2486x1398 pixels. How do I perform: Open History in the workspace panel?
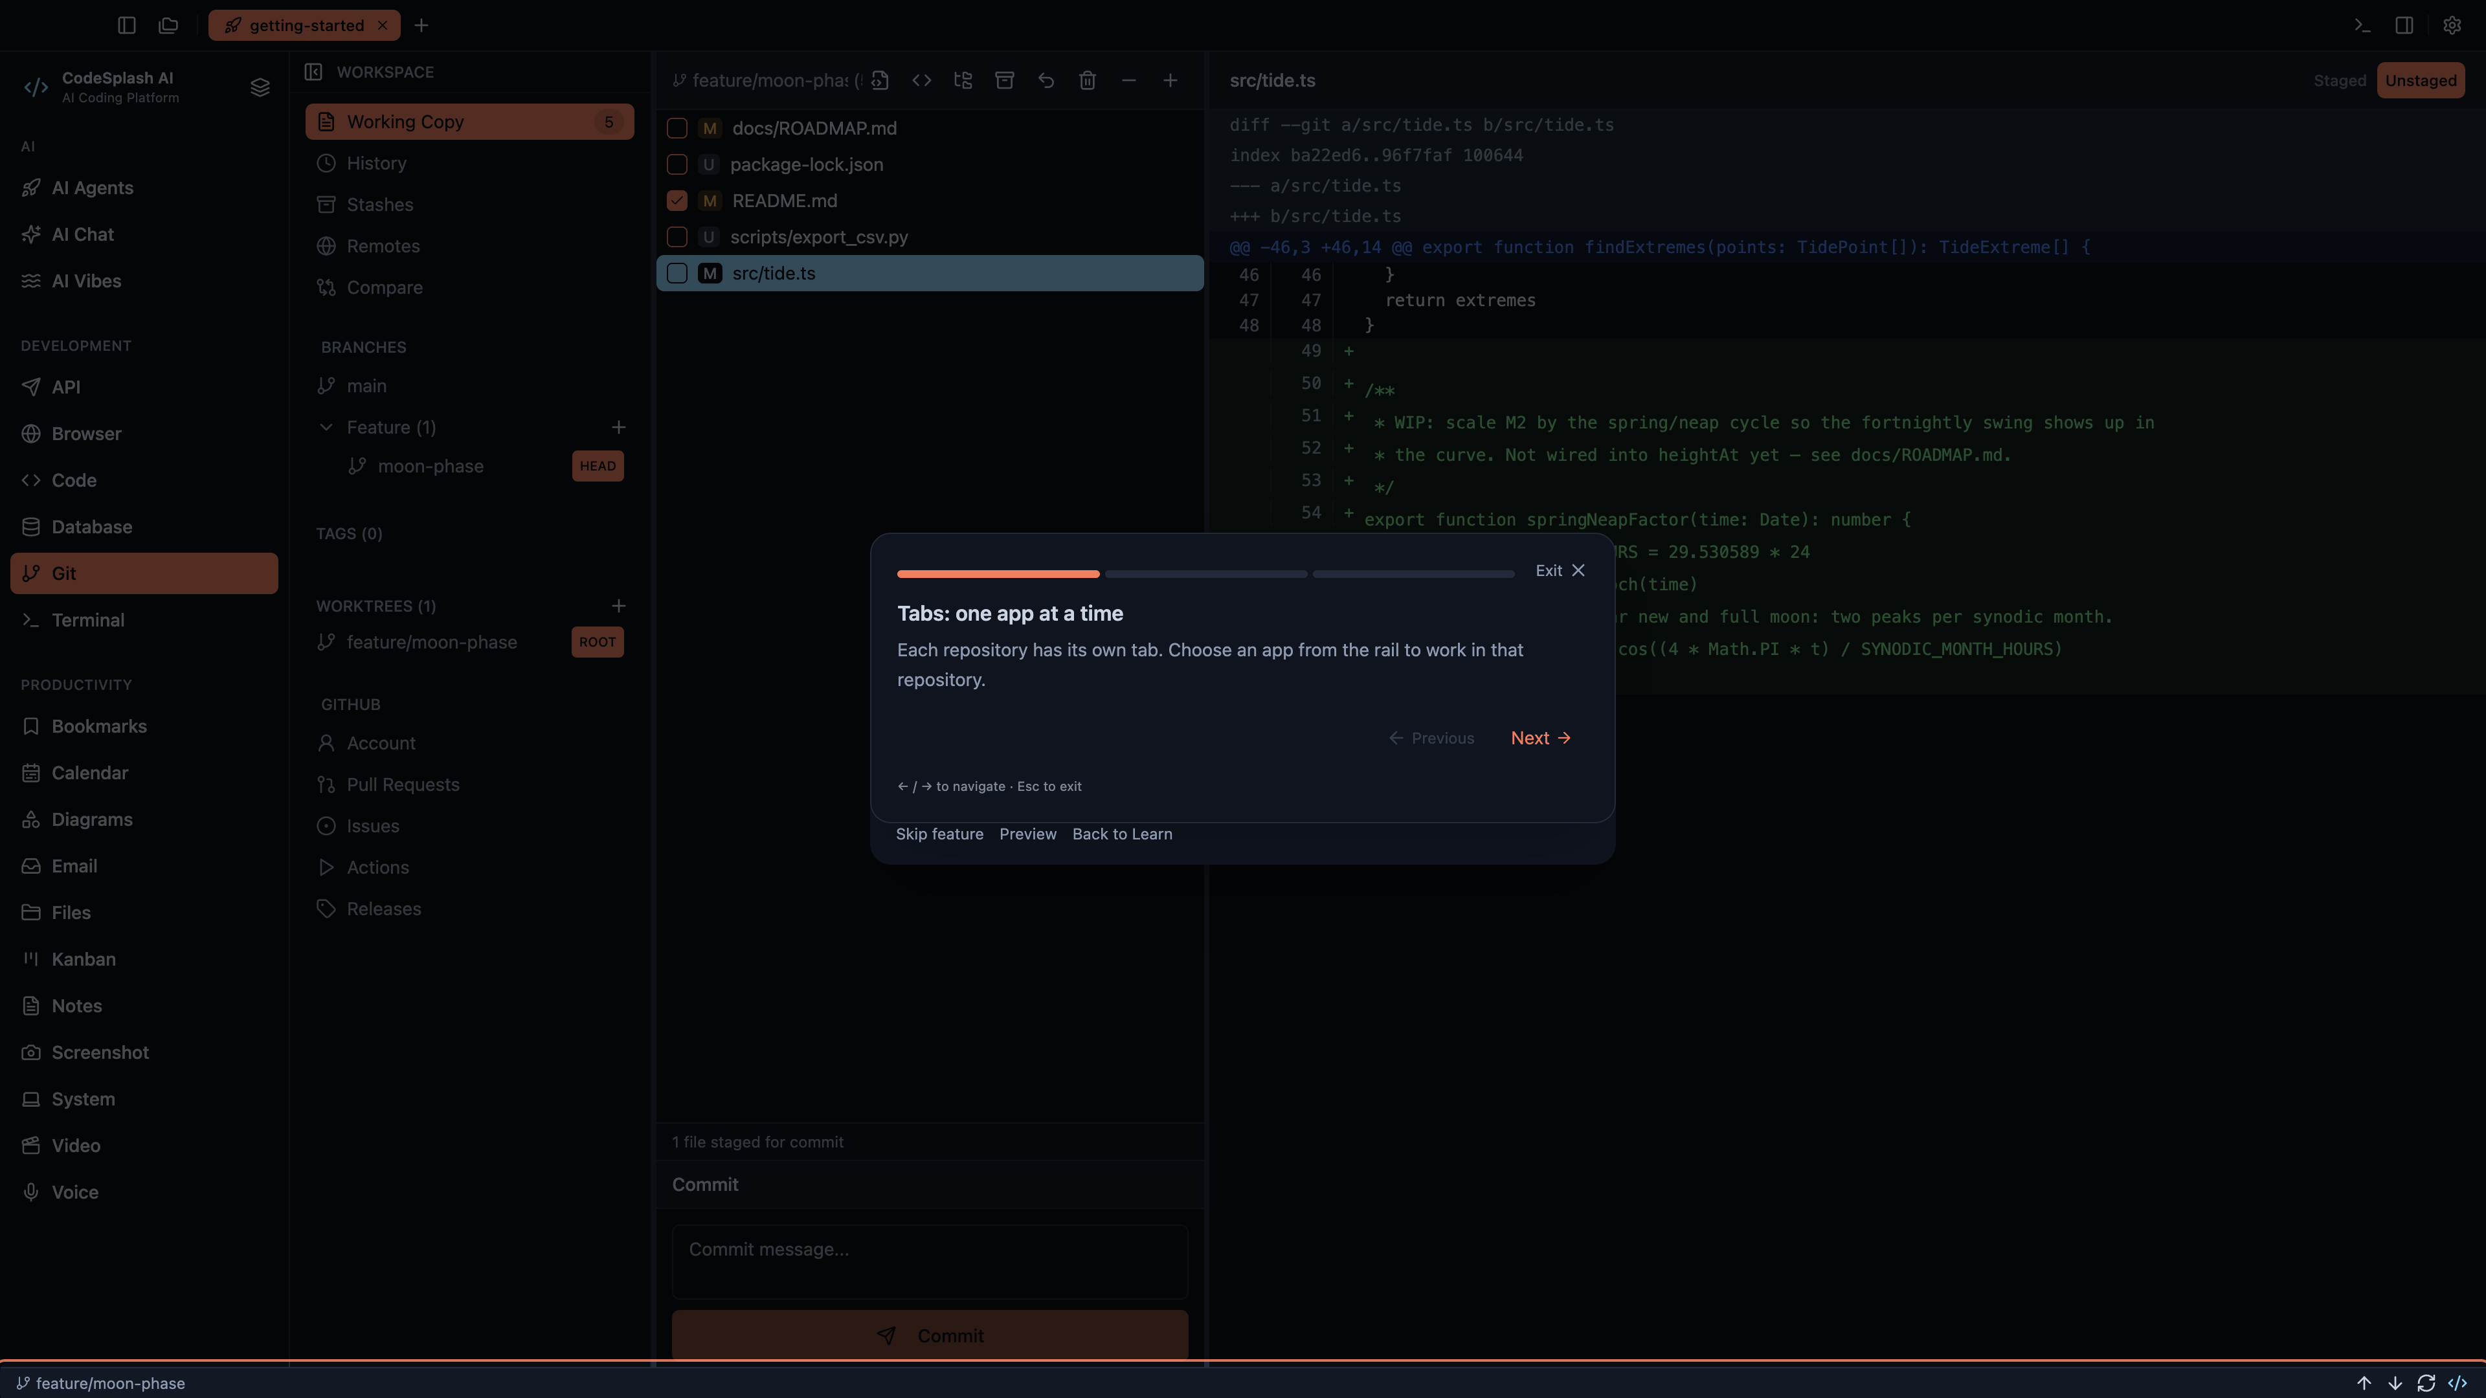(470, 163)
